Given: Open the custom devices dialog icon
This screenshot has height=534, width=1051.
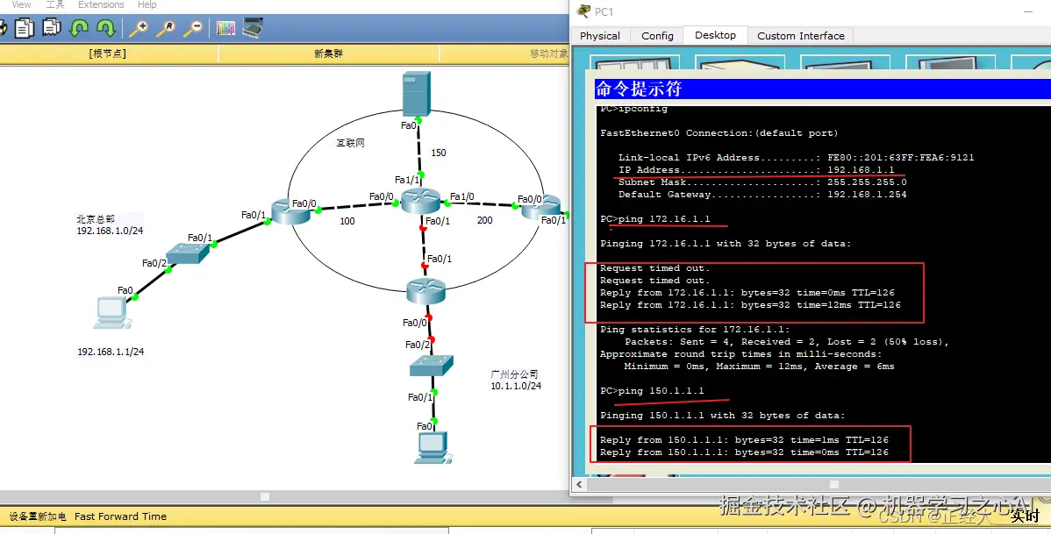Looking at the screenshot, I should pyautogui.click(x=253, y=27).
